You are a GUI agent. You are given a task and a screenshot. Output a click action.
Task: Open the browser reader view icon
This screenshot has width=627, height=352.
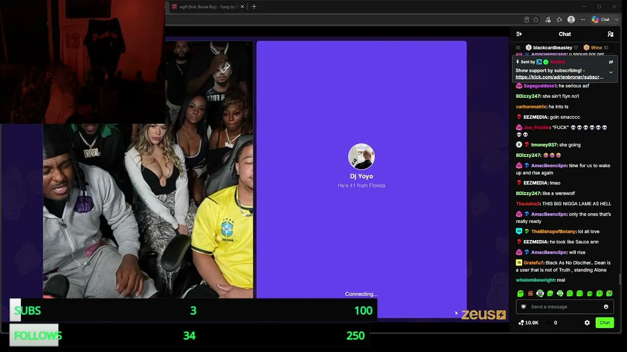(x=527, y=20)
